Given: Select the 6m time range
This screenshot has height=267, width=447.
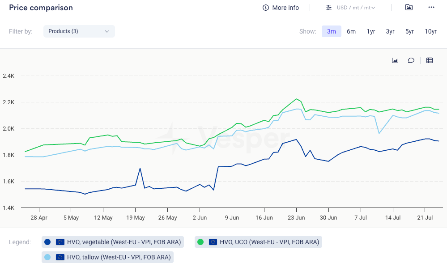Looking at the screenshot, I should pyautogui.click(x=351, y=31).
